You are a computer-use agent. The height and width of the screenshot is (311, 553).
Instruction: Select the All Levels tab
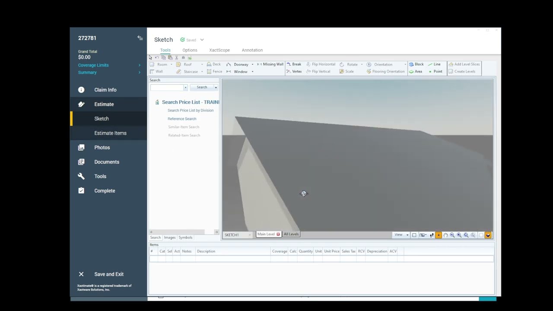coord(291,234)
